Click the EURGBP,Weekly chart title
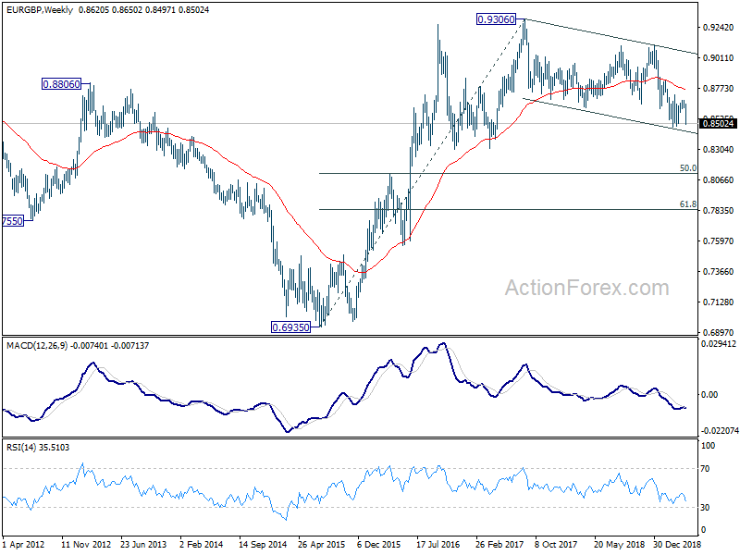The width and height of the screenshot is (740, 555). [40, 10]
